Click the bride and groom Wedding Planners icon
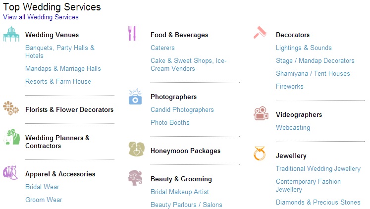Viewport: 370px width, 209px height. 11,137
